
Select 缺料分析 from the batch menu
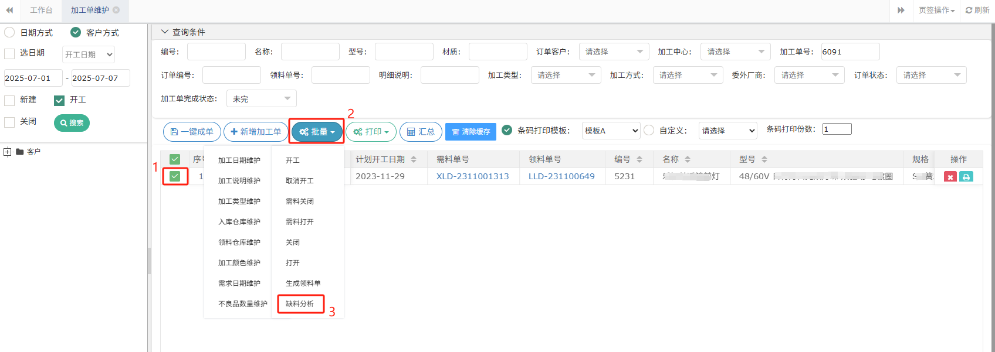click(x=300, y=303)
